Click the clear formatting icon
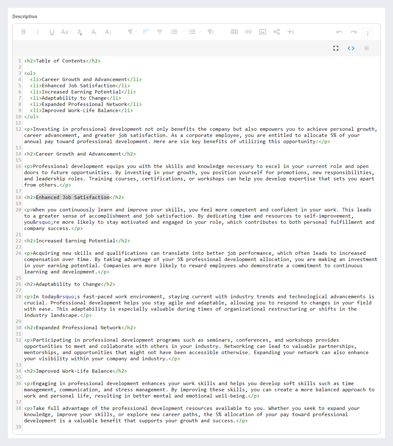This screenshot has width=393, height=446. 94,32
